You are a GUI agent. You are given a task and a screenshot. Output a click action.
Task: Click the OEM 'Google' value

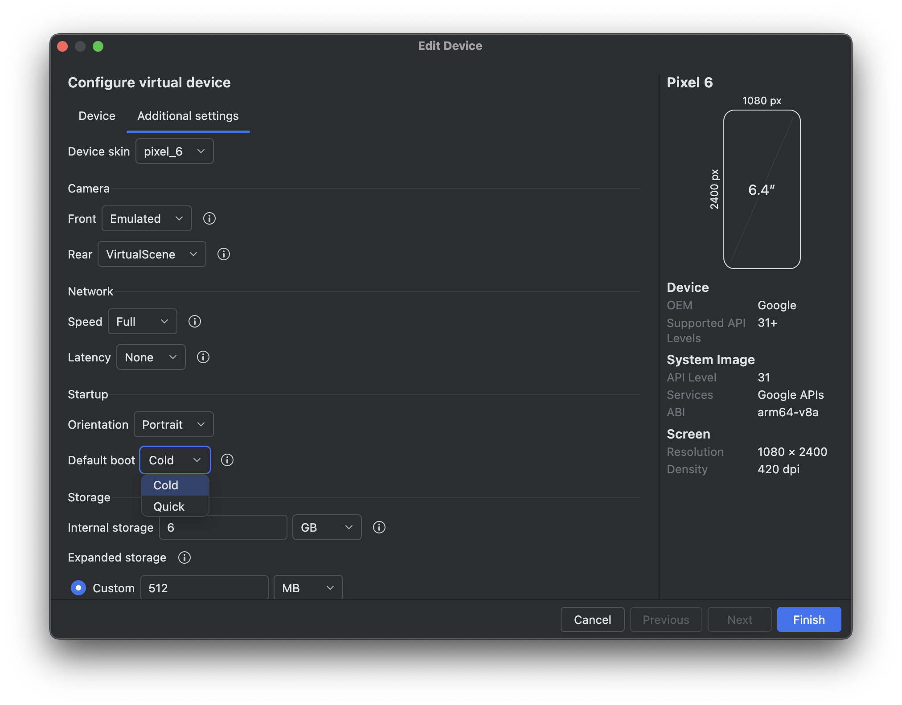[777, 305]
